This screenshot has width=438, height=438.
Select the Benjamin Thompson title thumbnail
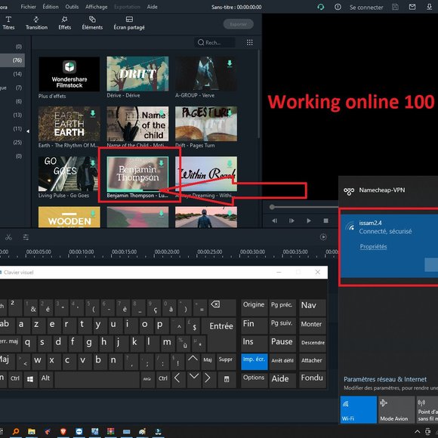[x=137, y=174]
